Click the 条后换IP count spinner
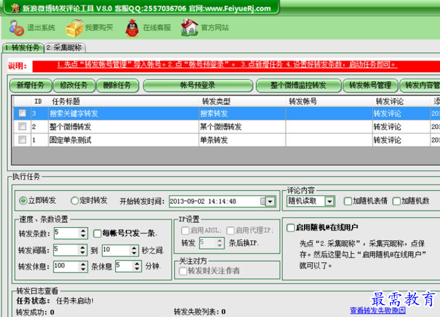Viewport: 440px width, 317px height. (x=220, y=243)
